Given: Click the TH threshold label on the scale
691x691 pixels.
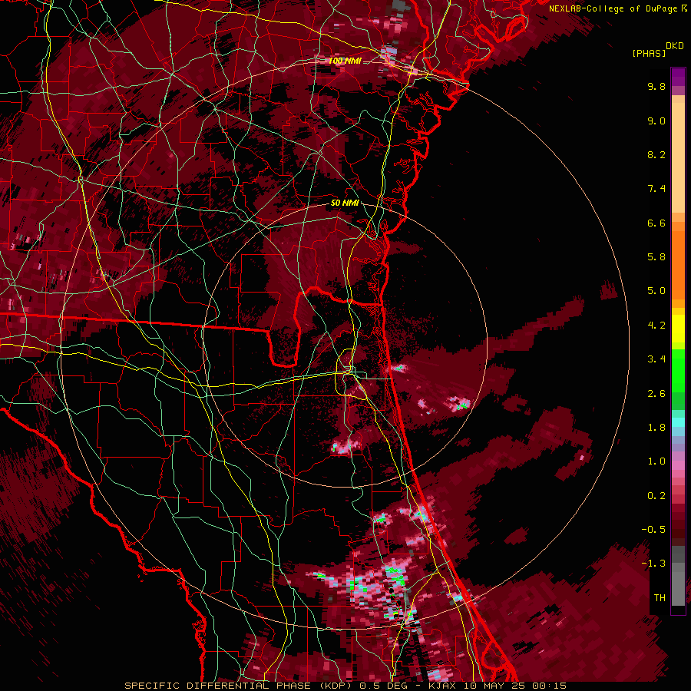Looking at the screenshot, I should click(x=660, y=598).
